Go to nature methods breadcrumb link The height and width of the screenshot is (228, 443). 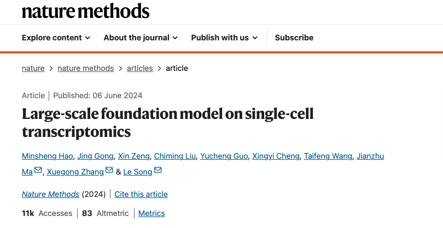[x=86, y=68]
